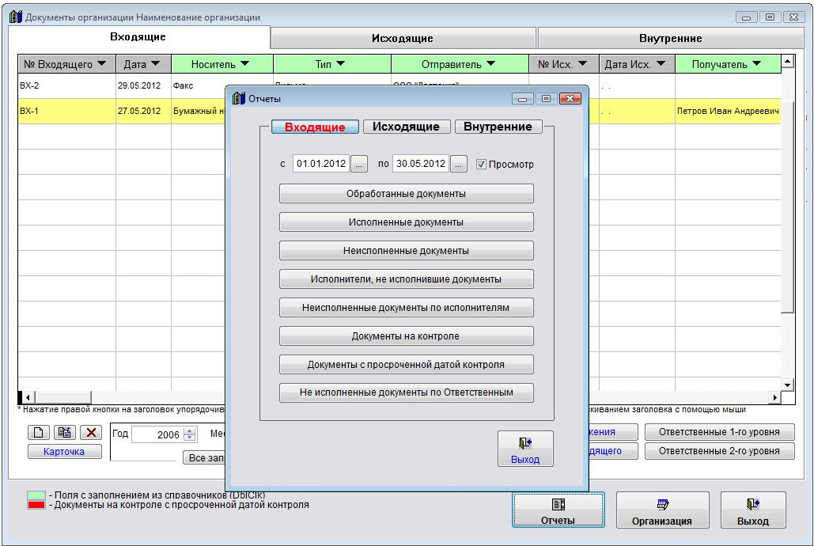
Task: Toggle the Просмотр checkbox
Action: (481, 164)
